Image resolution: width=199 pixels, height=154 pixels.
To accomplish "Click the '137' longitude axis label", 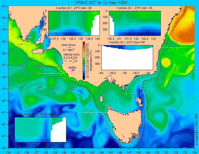I will [36, 152].
